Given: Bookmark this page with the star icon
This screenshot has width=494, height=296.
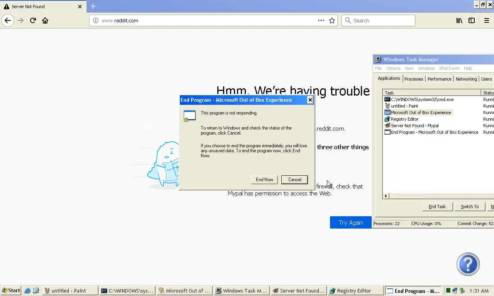Looking at the screenshot, I should 332,20.
